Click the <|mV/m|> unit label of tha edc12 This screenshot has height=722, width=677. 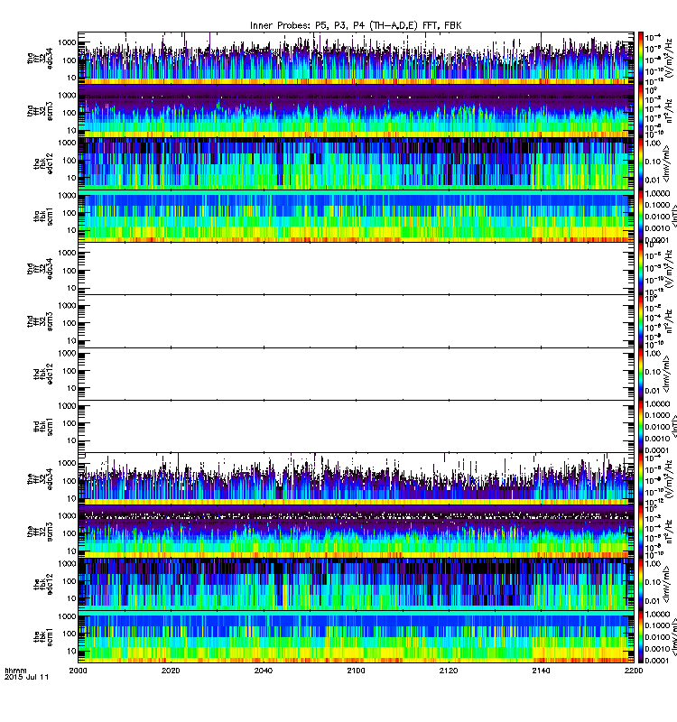tap(666, 164)
